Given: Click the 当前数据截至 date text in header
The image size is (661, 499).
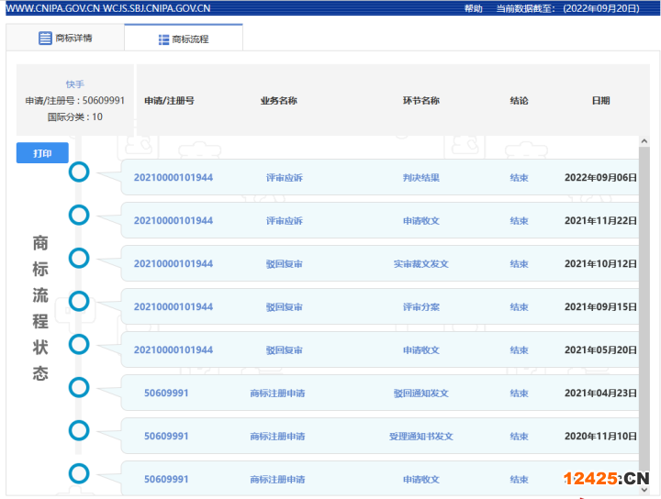Looking at the screenshot, I should tap(567, 8).
